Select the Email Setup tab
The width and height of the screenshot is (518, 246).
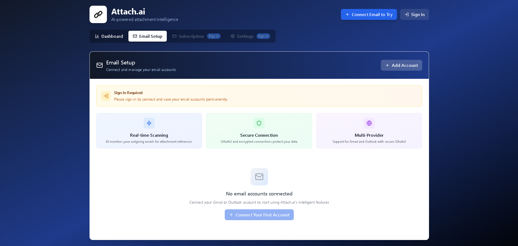[147, 36]
